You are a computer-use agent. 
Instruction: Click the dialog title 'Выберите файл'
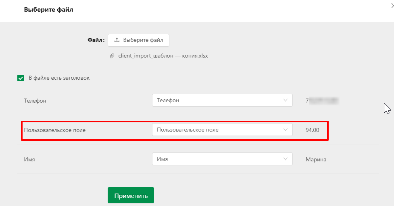tap(48, 10)
